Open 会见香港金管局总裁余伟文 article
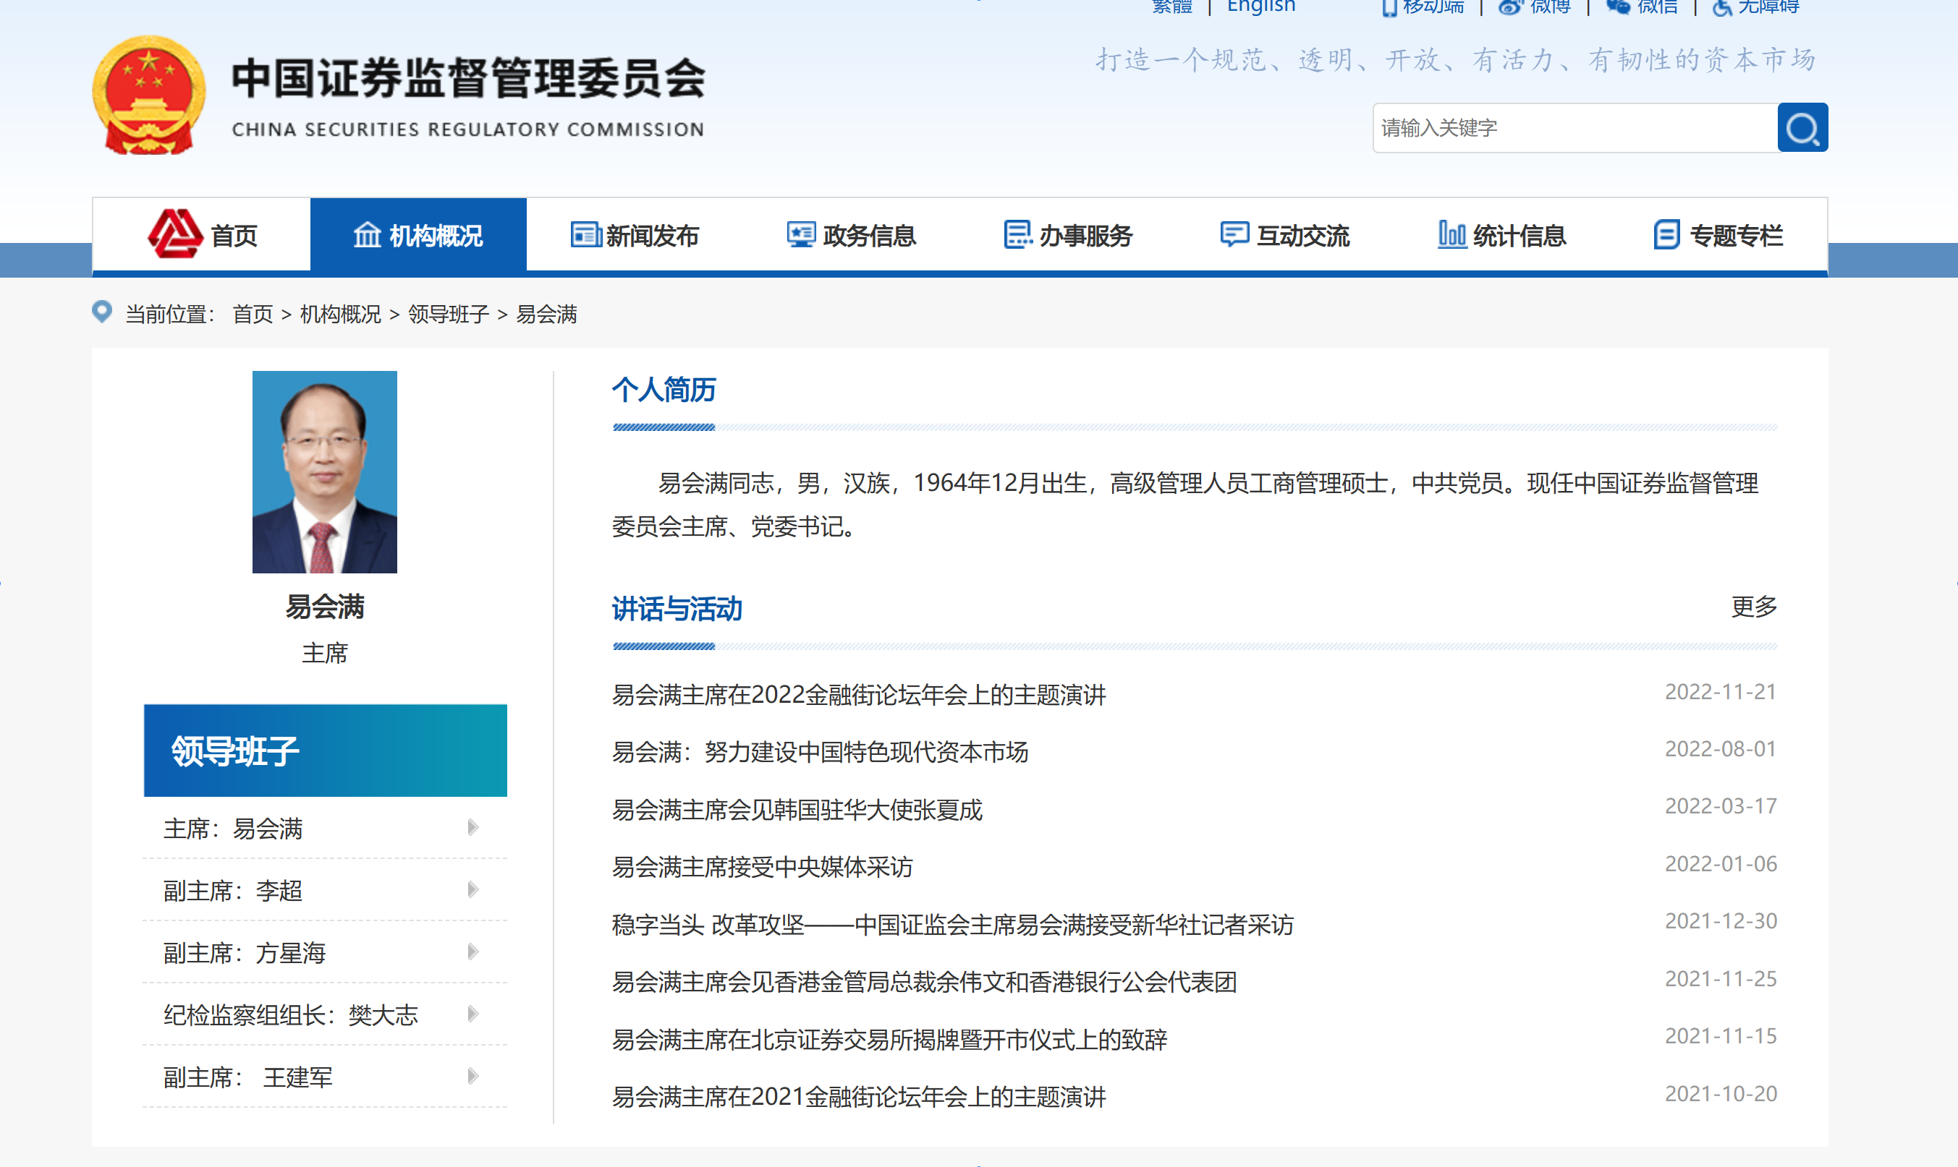 click(925, 981)
